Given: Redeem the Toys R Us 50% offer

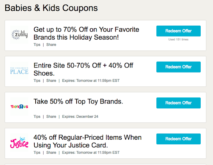Looking at the screenshot, I should coord(178,103).
